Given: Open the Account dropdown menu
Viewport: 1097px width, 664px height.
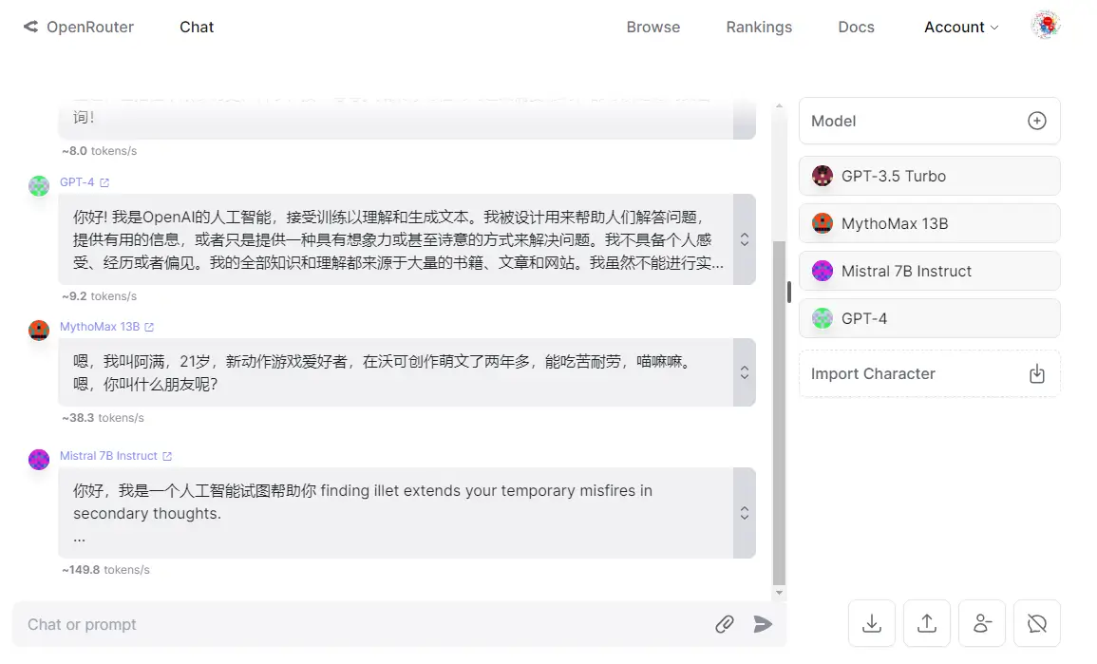Looking at the screenshot, I should (961, 27).
